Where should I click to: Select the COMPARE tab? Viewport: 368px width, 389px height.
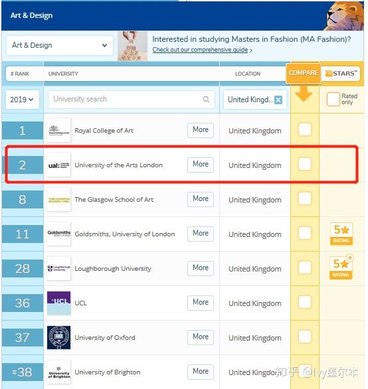(x=304, y=73)
